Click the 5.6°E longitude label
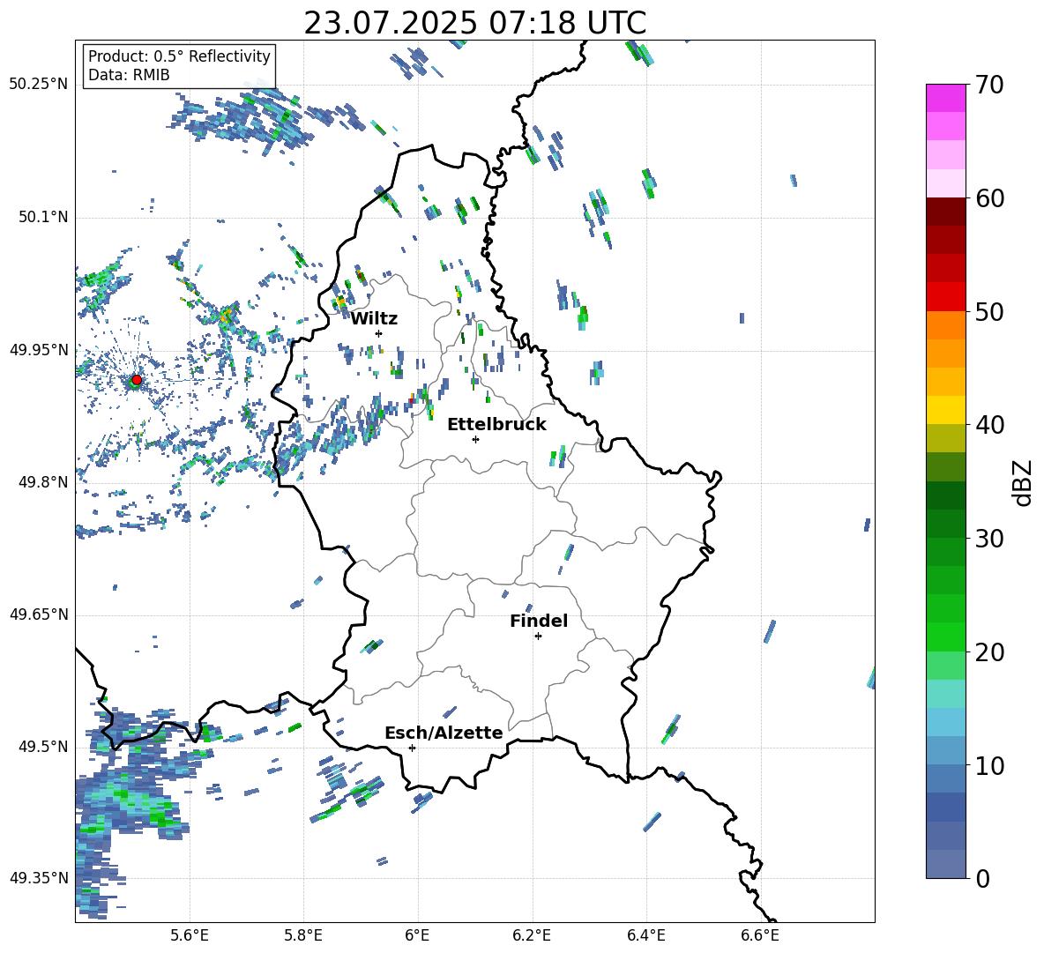Screen dimensions: 1044x953 point(190,936)
